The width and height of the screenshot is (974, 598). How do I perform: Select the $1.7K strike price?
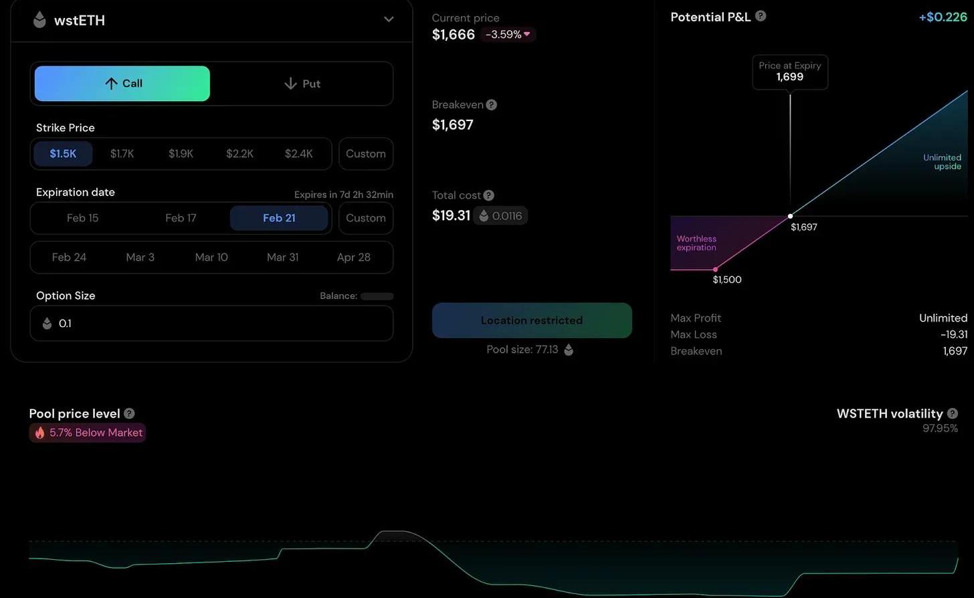point(122,154)
